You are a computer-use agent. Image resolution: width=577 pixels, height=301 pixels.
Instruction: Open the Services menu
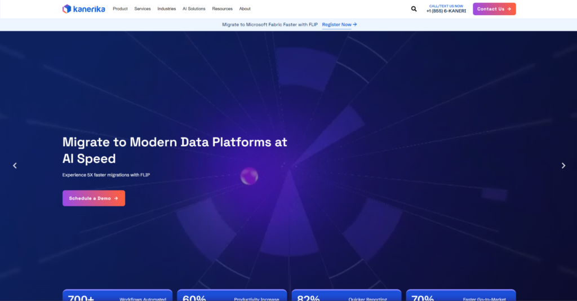[x=143, y=9]
